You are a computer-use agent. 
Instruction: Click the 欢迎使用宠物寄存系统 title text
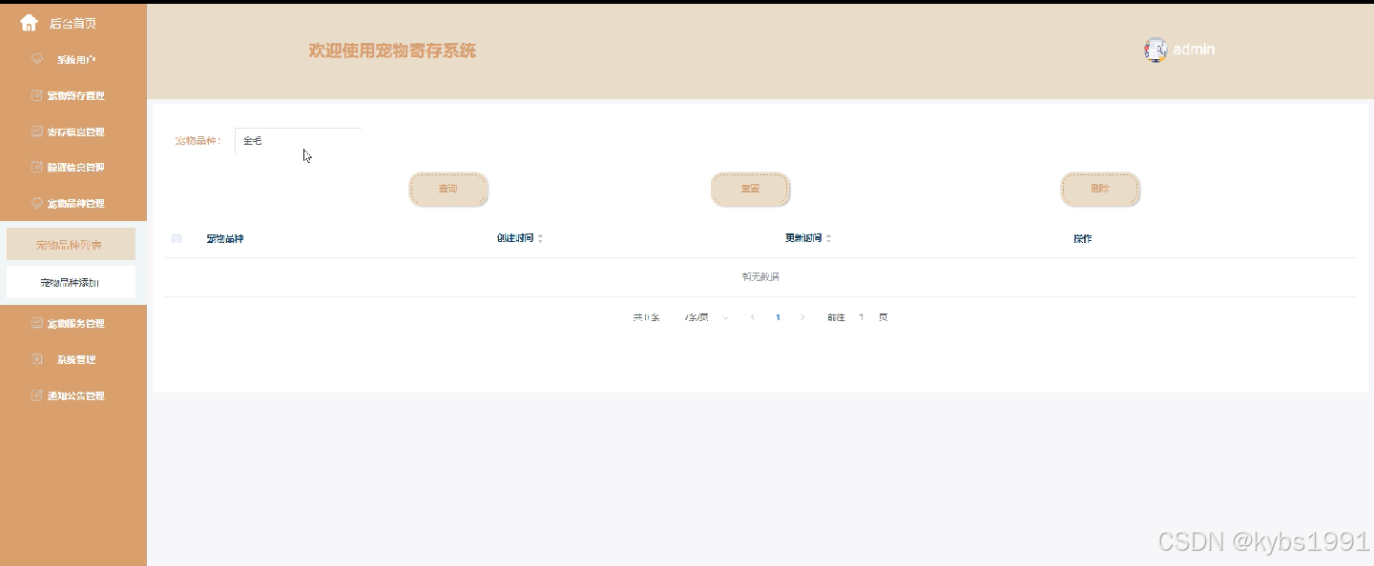click(x=392, y=51)
